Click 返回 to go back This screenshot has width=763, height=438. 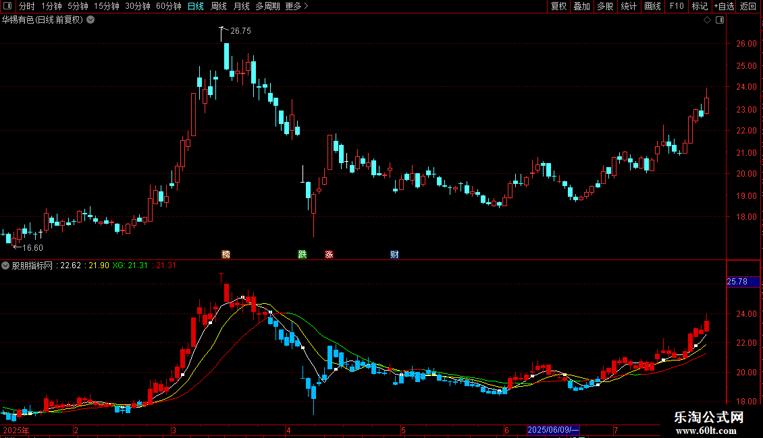click(x=748, y=6)
